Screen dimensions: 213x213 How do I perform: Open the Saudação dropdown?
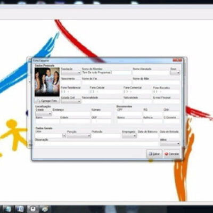pos(71,72)
